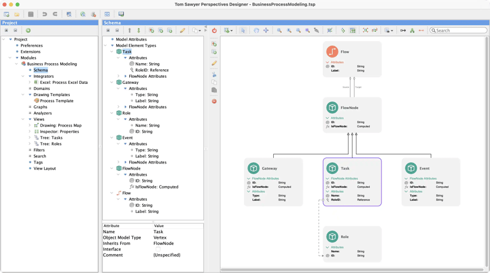Click the green add button in Project panel
This screenshot has height=273, width=490.
point(28,31)
